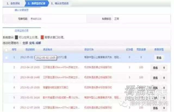Viewport: 174px width, 112px height.
Task: Click the points value 0 in row 1
Action: tap(129, 57)
